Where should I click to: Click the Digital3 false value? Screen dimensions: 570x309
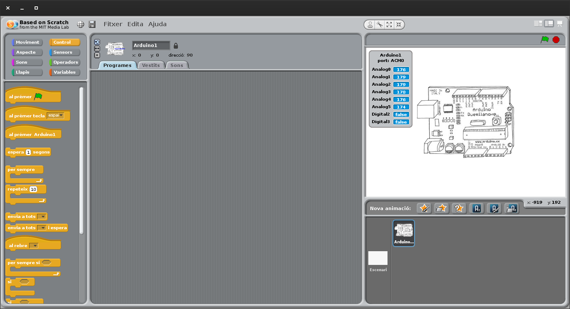[401, 122]
